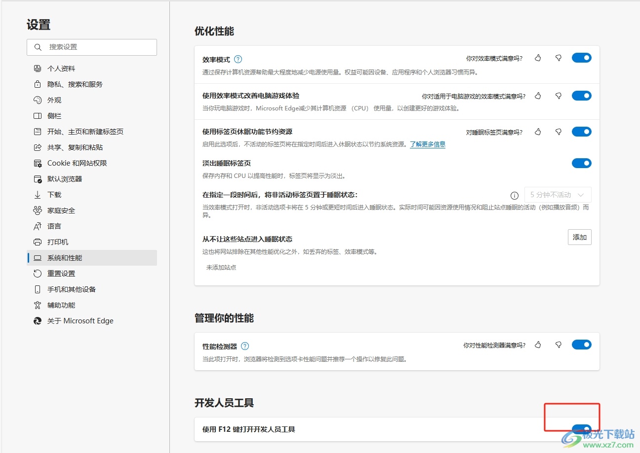Viewport: 640px width, 453px height.
Task: Click the 开始、主页和新建标签页 icon
Action: click(38, 132)
